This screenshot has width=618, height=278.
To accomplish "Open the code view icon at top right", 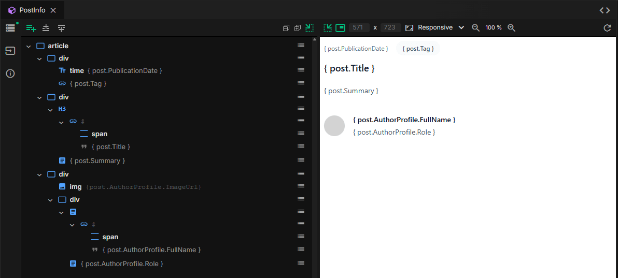I will point(605,10).
